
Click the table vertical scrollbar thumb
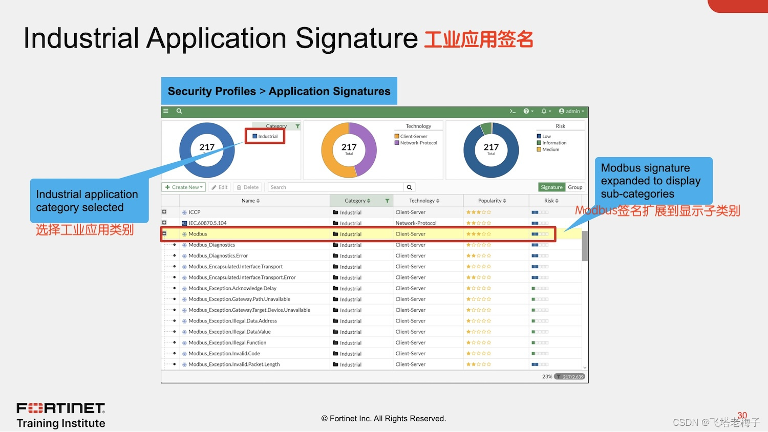pyautogui.click(x=585, y=246)
